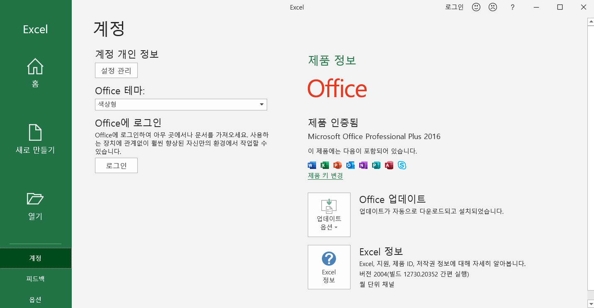Send a frown feedback face icon

pos(493,7)
